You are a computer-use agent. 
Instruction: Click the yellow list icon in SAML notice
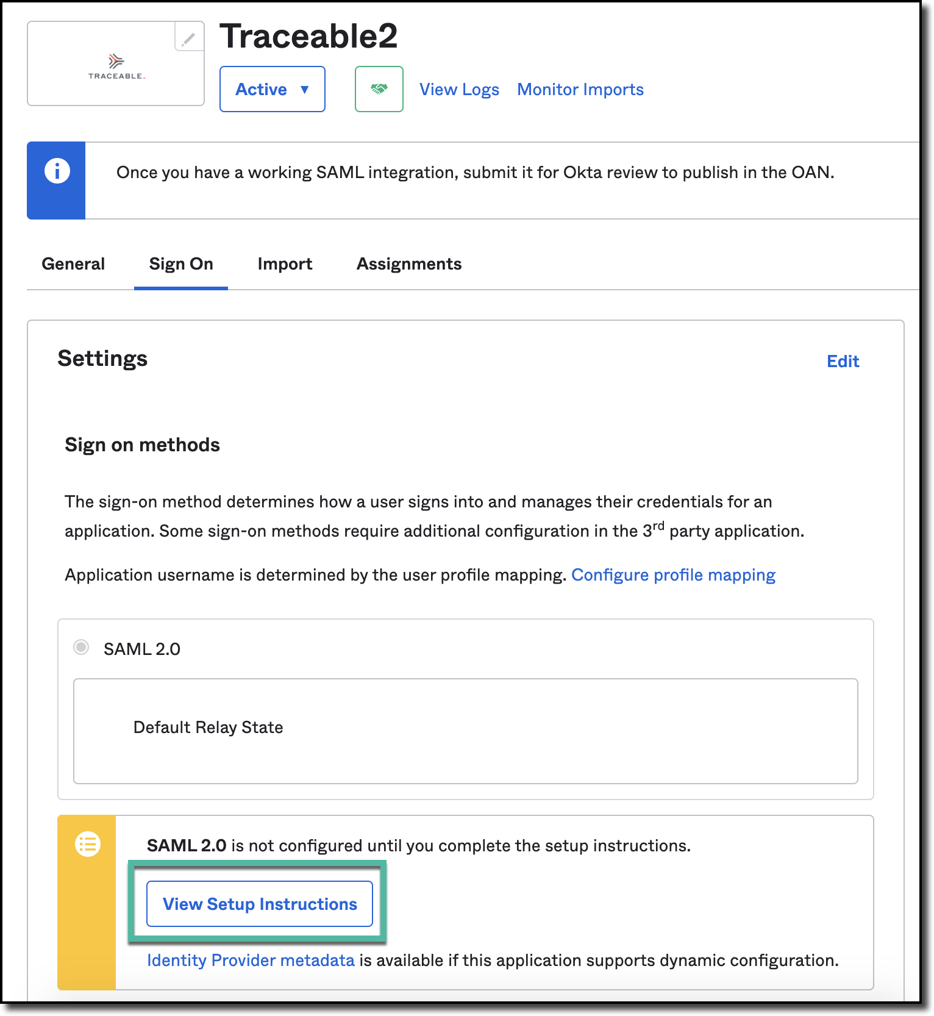(88, 844)
